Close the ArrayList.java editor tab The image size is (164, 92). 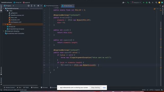click(x=73, y=6)
